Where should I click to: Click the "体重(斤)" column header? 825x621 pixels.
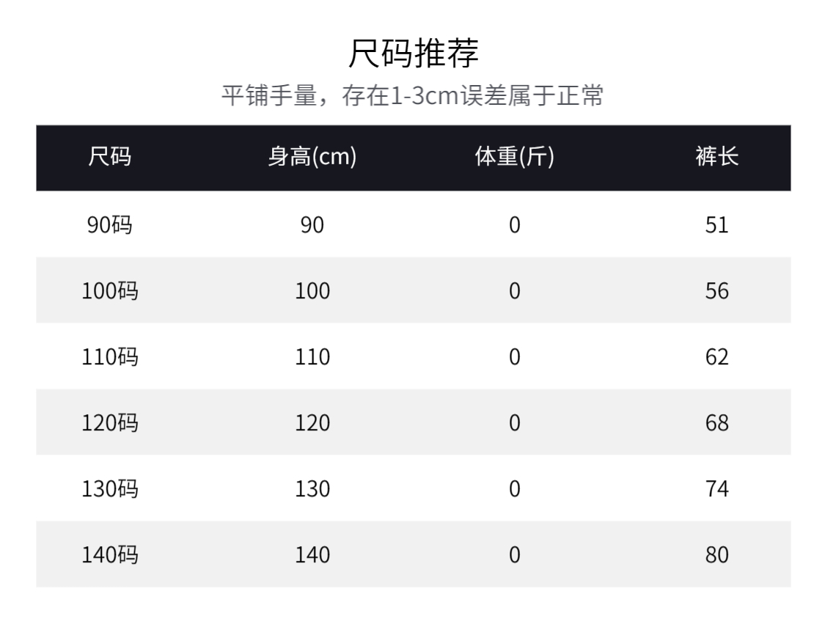pos(514,158)
